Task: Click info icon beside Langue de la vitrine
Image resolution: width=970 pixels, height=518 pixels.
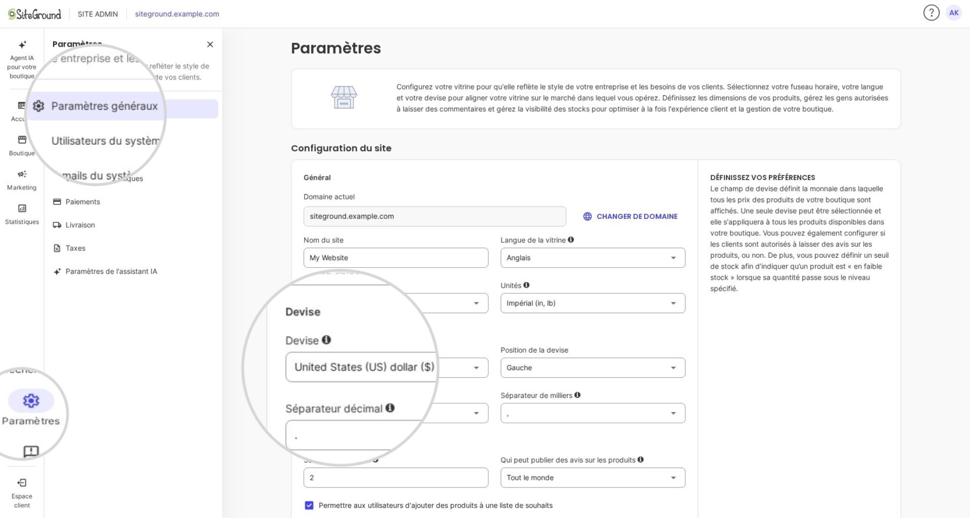Action: (x=570, y=240)
